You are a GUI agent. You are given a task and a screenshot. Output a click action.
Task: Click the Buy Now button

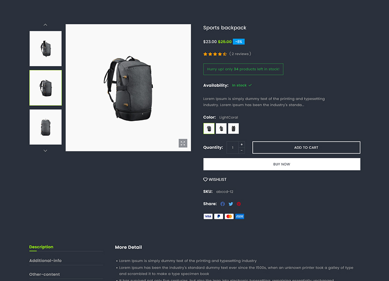[x=281, y=164]
